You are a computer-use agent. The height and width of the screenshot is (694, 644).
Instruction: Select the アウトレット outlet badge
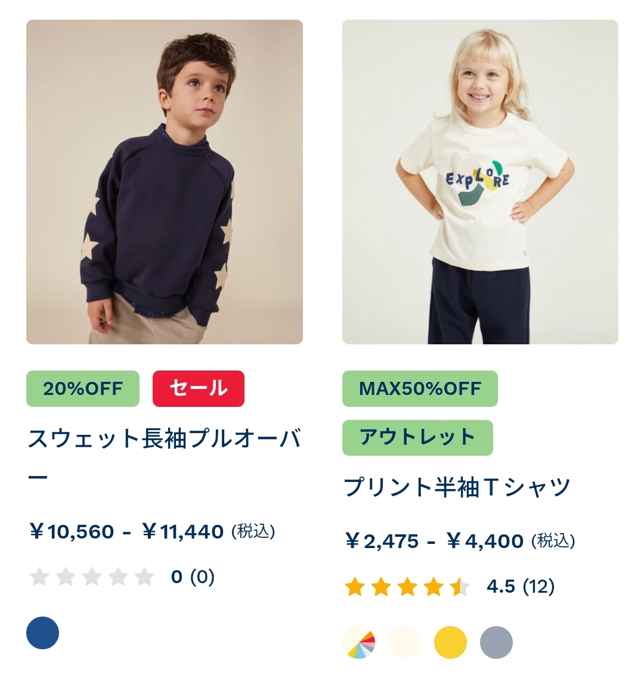pyautogui.click(x=417, y=438)
